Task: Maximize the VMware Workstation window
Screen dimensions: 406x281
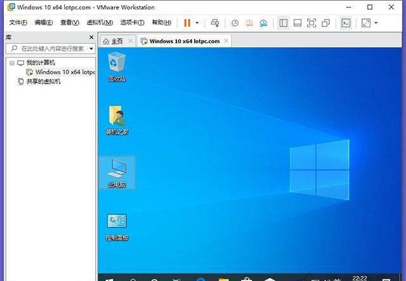Action: coord(370,7)
